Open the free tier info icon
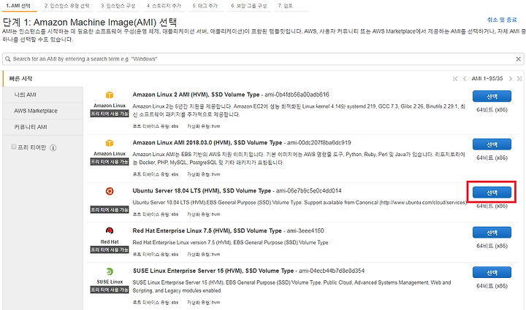This screenshot has width=526, height=310. 53,147
